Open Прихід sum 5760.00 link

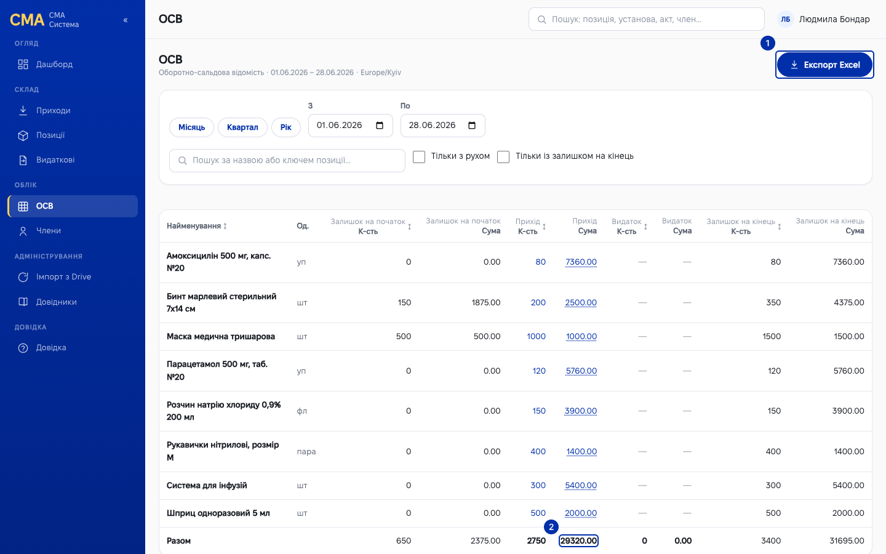pyautogui.click(x=581, y=371)
